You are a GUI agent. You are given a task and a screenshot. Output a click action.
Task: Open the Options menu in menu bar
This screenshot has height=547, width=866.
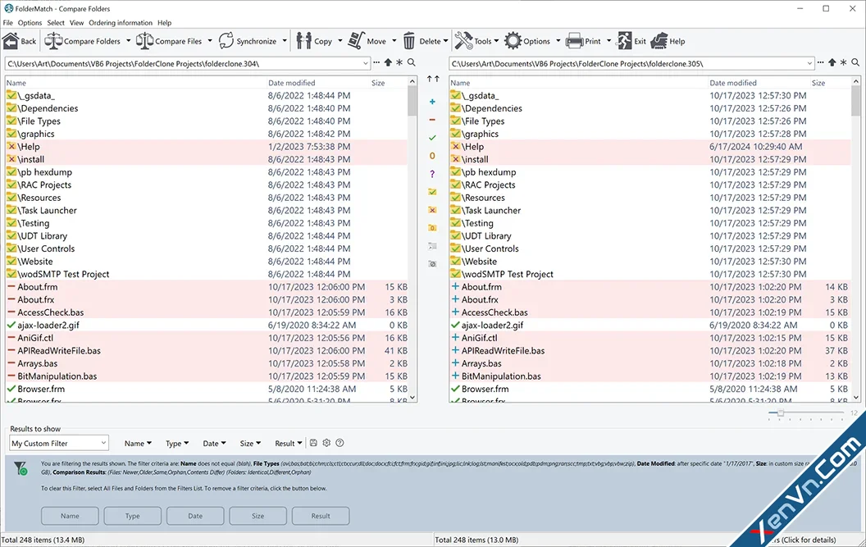[30, 23]
